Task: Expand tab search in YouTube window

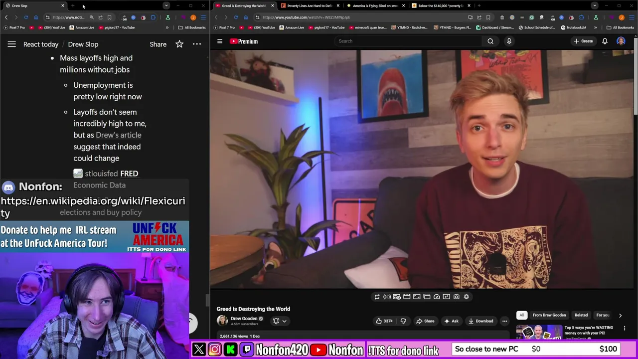Action: 595,5
